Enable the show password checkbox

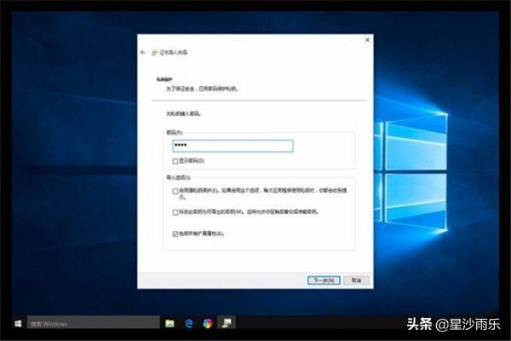[175, 161]
